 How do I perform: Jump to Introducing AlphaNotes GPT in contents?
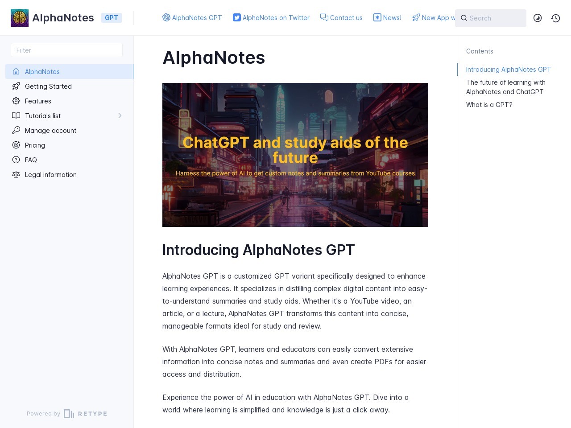click(509, 70)
